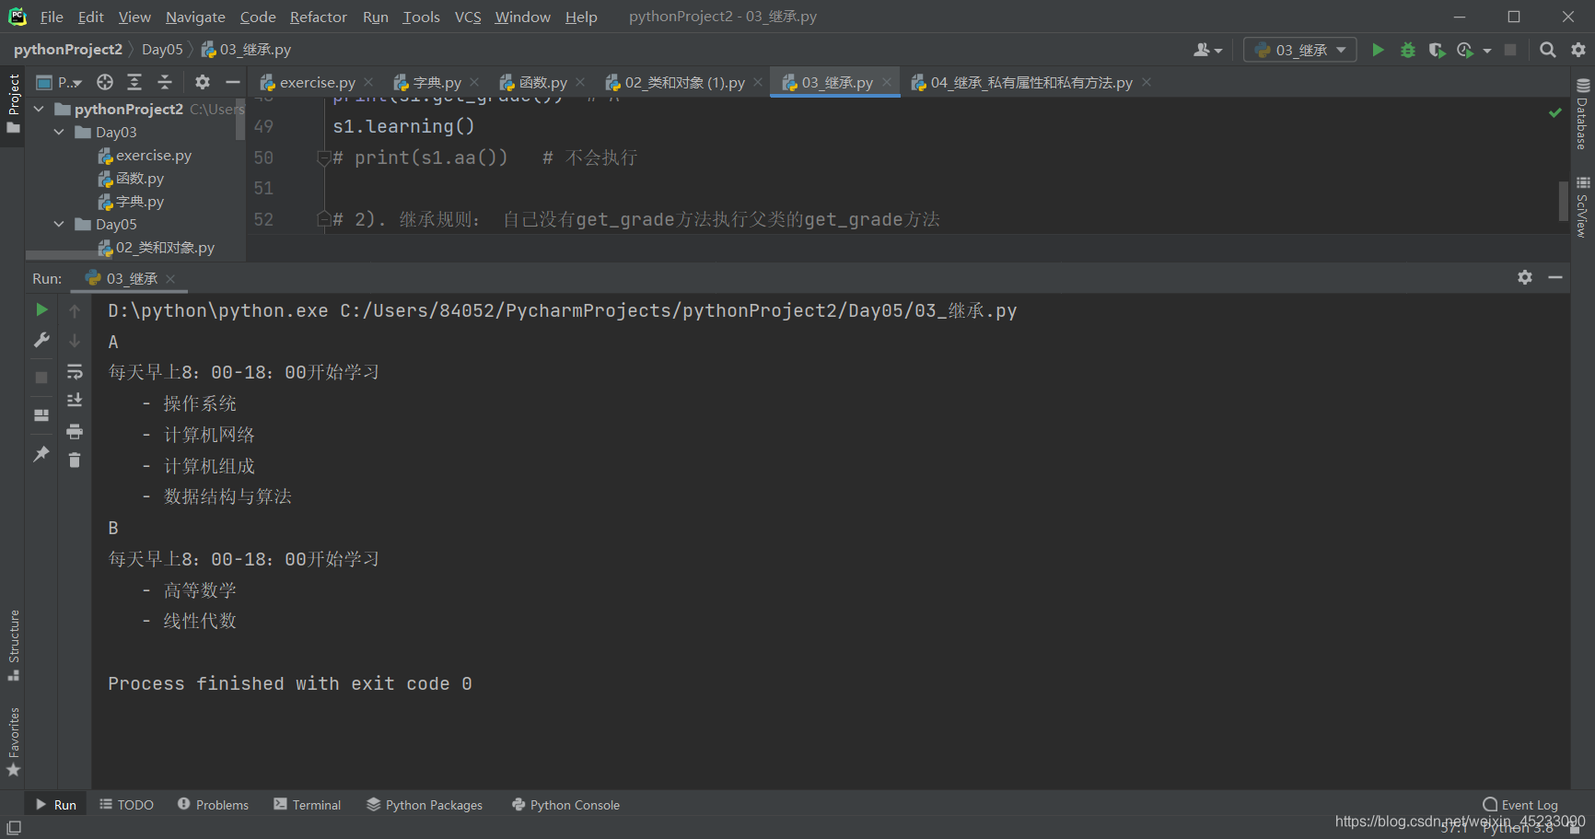1595x839 pixels.
Task: Open the profiler run icon
Action: 1465,50
